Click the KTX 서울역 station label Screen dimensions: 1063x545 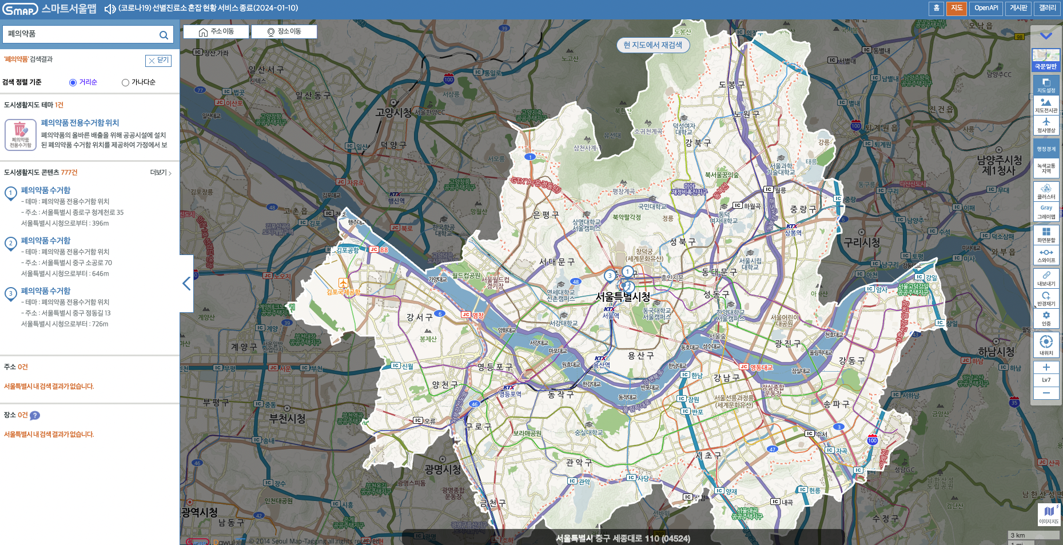point(610,312)
